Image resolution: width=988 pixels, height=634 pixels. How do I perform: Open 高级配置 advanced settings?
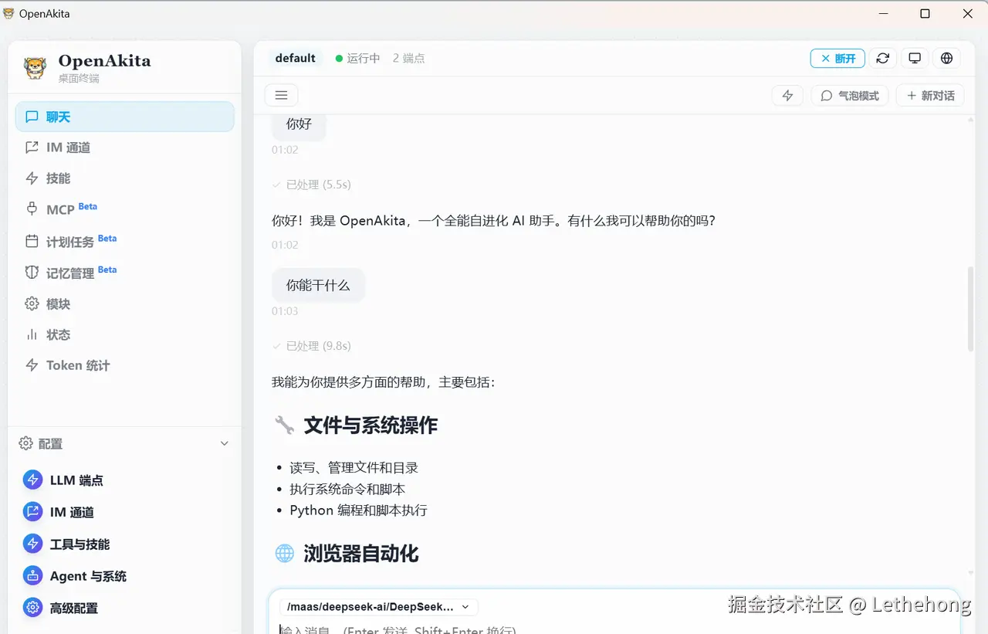pos(124,608)
